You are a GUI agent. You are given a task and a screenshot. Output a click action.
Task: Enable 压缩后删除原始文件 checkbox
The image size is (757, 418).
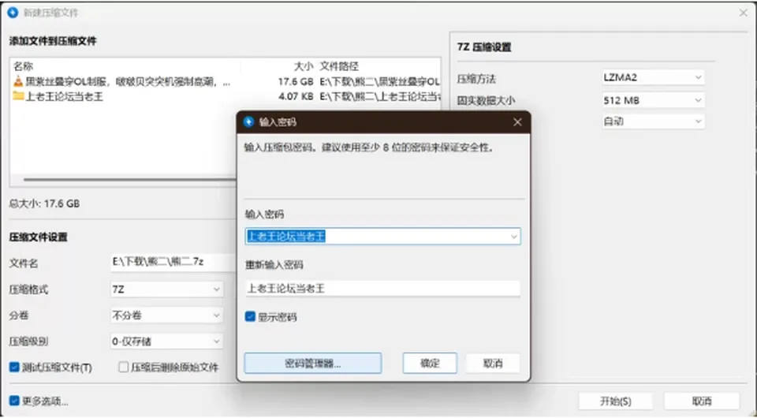[x=124, y=368]
